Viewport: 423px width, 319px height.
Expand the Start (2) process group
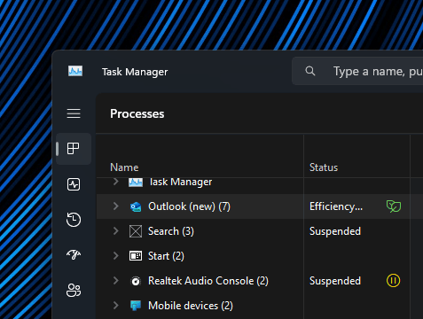coord(116,256)
